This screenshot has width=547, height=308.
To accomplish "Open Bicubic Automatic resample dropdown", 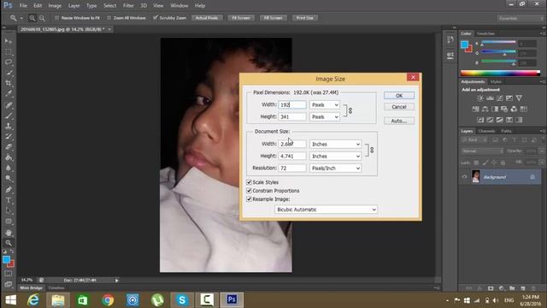I will [326, 210].
